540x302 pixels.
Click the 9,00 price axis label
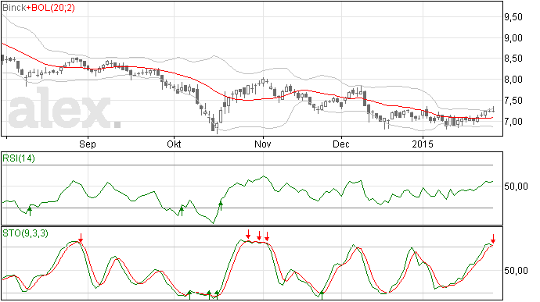point(513,38)
